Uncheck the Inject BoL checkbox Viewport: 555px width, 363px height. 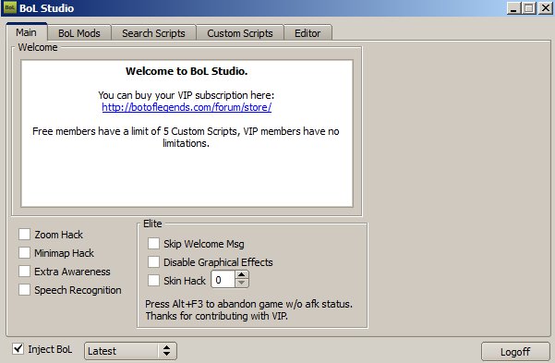tap(18, 349)
